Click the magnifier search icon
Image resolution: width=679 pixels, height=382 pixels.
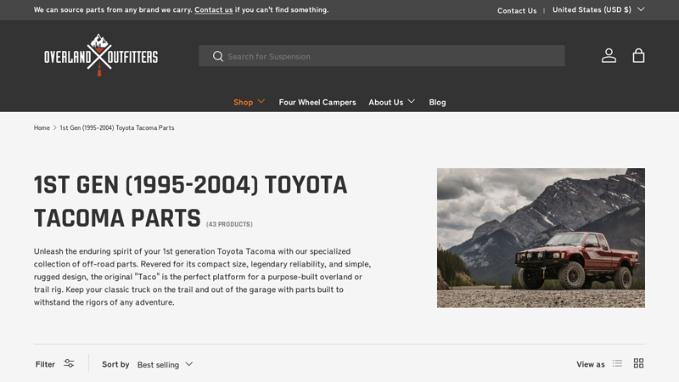(218, 56)
